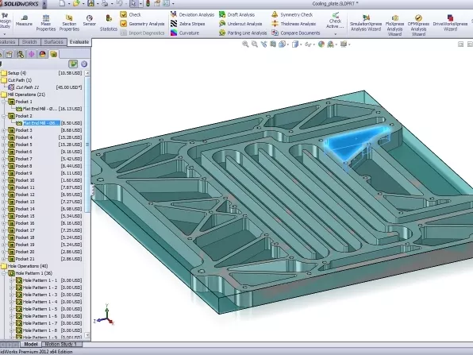This screenshot has height=355, width=473.
Task: Run the Check tool
Action: 131,14
